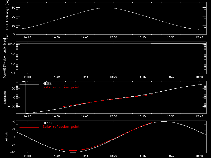Select the -20 tick label in Latitude plot
Viewport: 211px width, 158px height.
click(12, 145)
